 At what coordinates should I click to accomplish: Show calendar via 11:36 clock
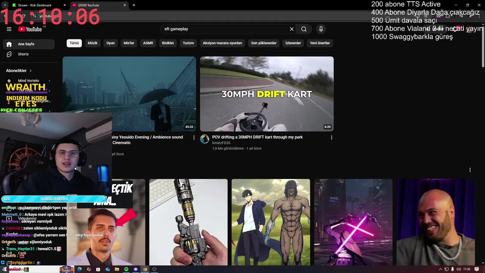467,269
